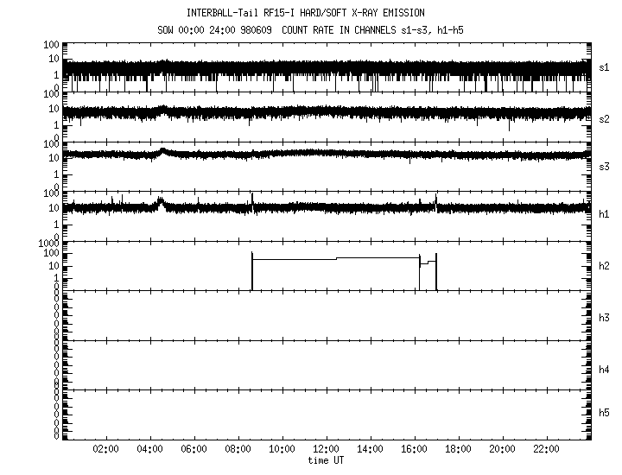
Task: Click the 22:00 time axis label
Action: (x=547, y=450)
